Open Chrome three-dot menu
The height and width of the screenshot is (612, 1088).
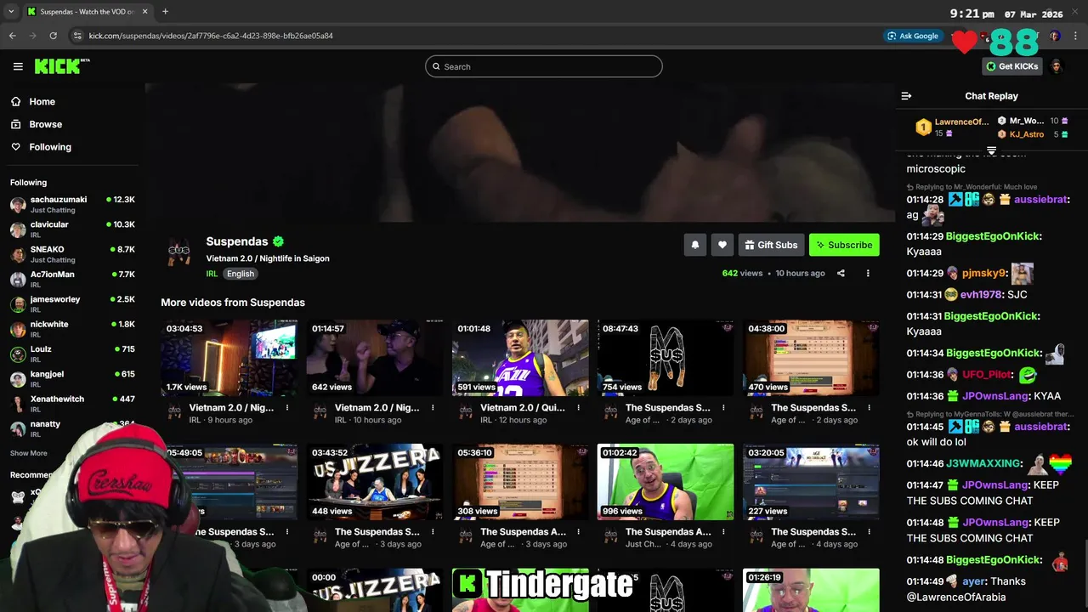pyautogui.click(x=1076, y=36)
